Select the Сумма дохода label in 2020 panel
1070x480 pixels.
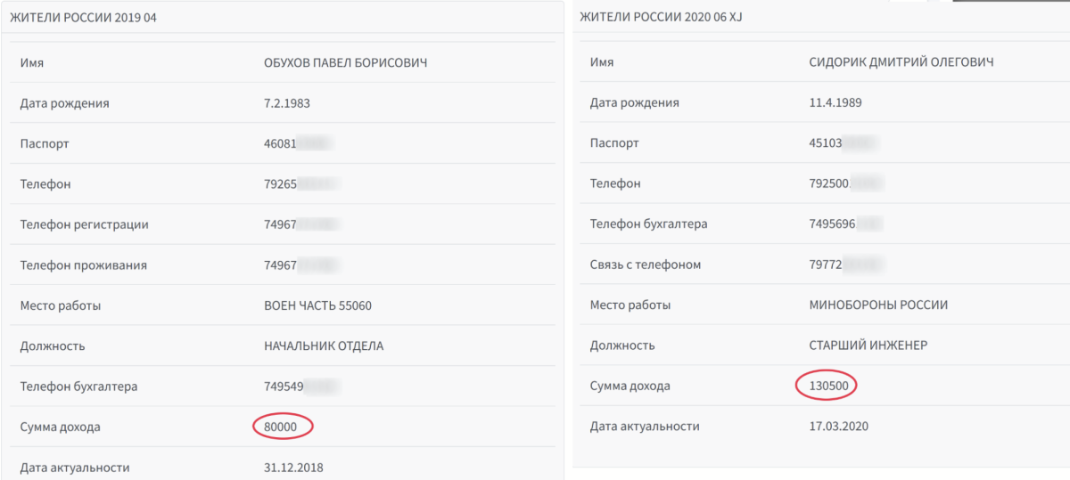[630, 386]
